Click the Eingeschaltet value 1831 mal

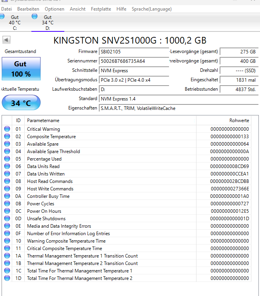coord(239,80)
